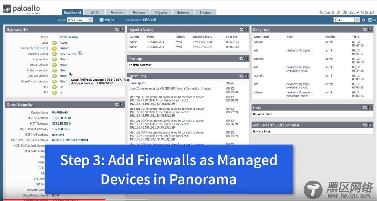The image size is (377, 201).
Task: Click the Passive peer status
Action: pos(64,48)
